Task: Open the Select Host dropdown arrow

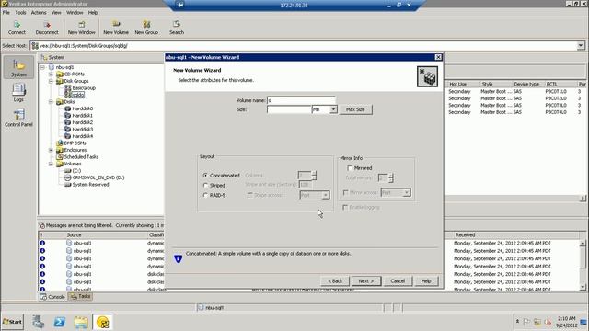Action: [x=581, y=46]
